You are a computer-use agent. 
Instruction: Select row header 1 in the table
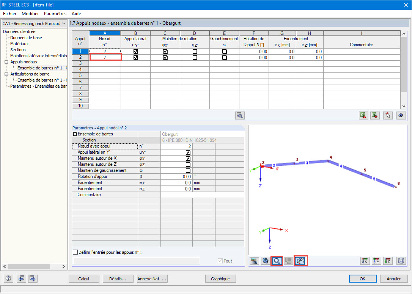pyautogui.click(x=80, y=52)
